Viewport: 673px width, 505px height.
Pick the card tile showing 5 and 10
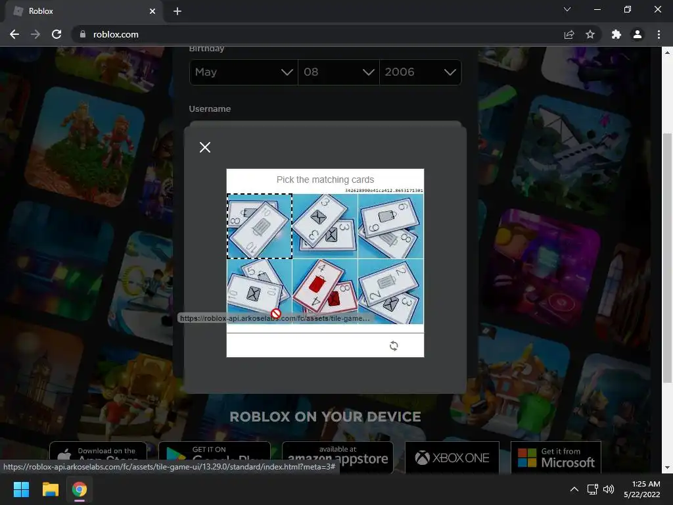(260, 291)
